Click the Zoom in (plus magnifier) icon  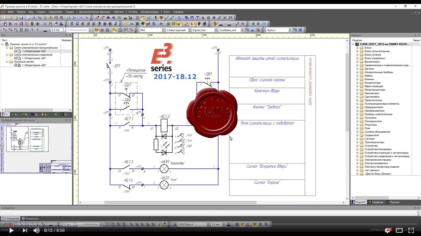[97, 18]
